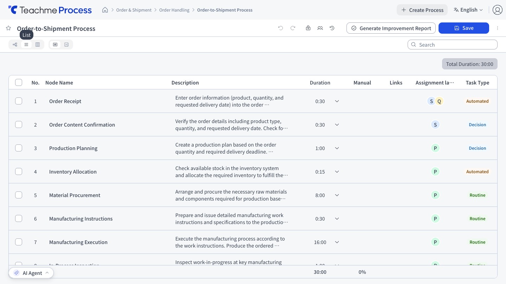The width and height of the screenshot is (506, 284).
Task: Open the Order Handling breadcrumb
Action: pyautogui.click(x=174, y=10)
